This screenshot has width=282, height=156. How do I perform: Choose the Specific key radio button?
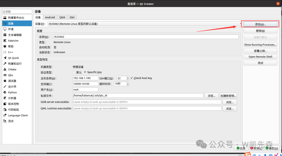click(85, 72)
